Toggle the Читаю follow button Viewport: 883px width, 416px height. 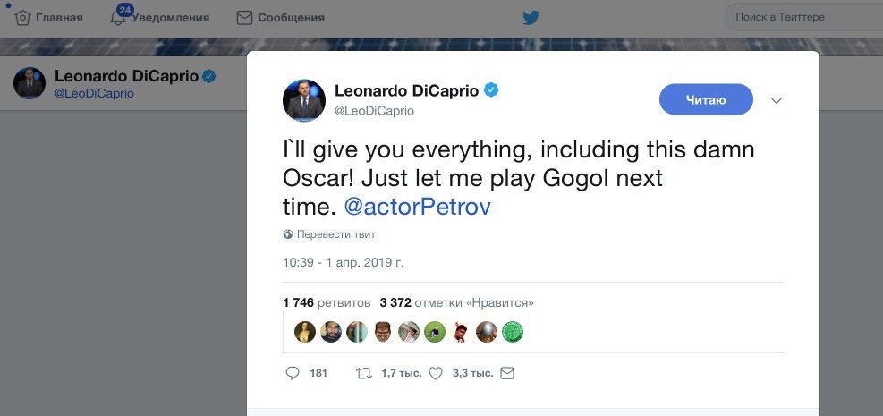click(706, 100)
